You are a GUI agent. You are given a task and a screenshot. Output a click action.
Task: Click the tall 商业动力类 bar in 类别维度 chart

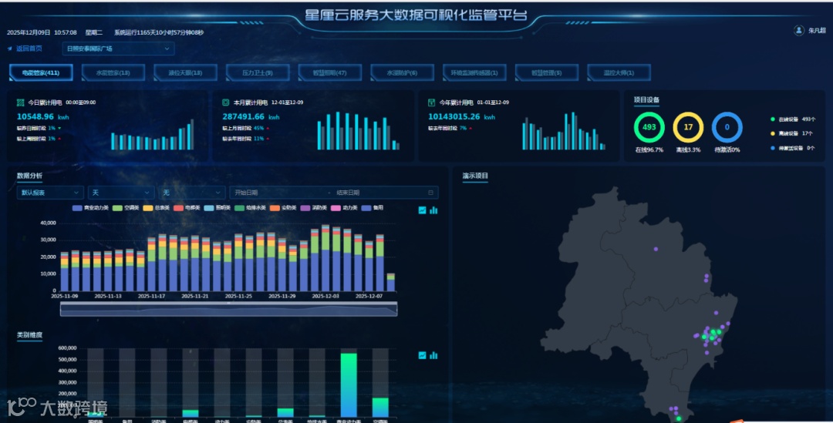pos(349,384)
